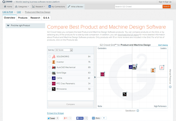Open the Rhinoceros product name
Screen dimensions: 176x121
point(62,89)
